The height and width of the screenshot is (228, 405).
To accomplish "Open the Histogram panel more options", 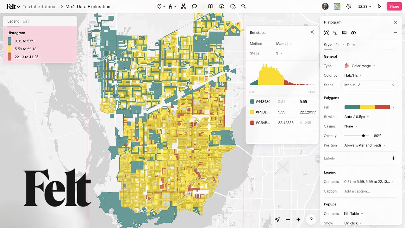I will pyautogui.click(x=395, y=33).
